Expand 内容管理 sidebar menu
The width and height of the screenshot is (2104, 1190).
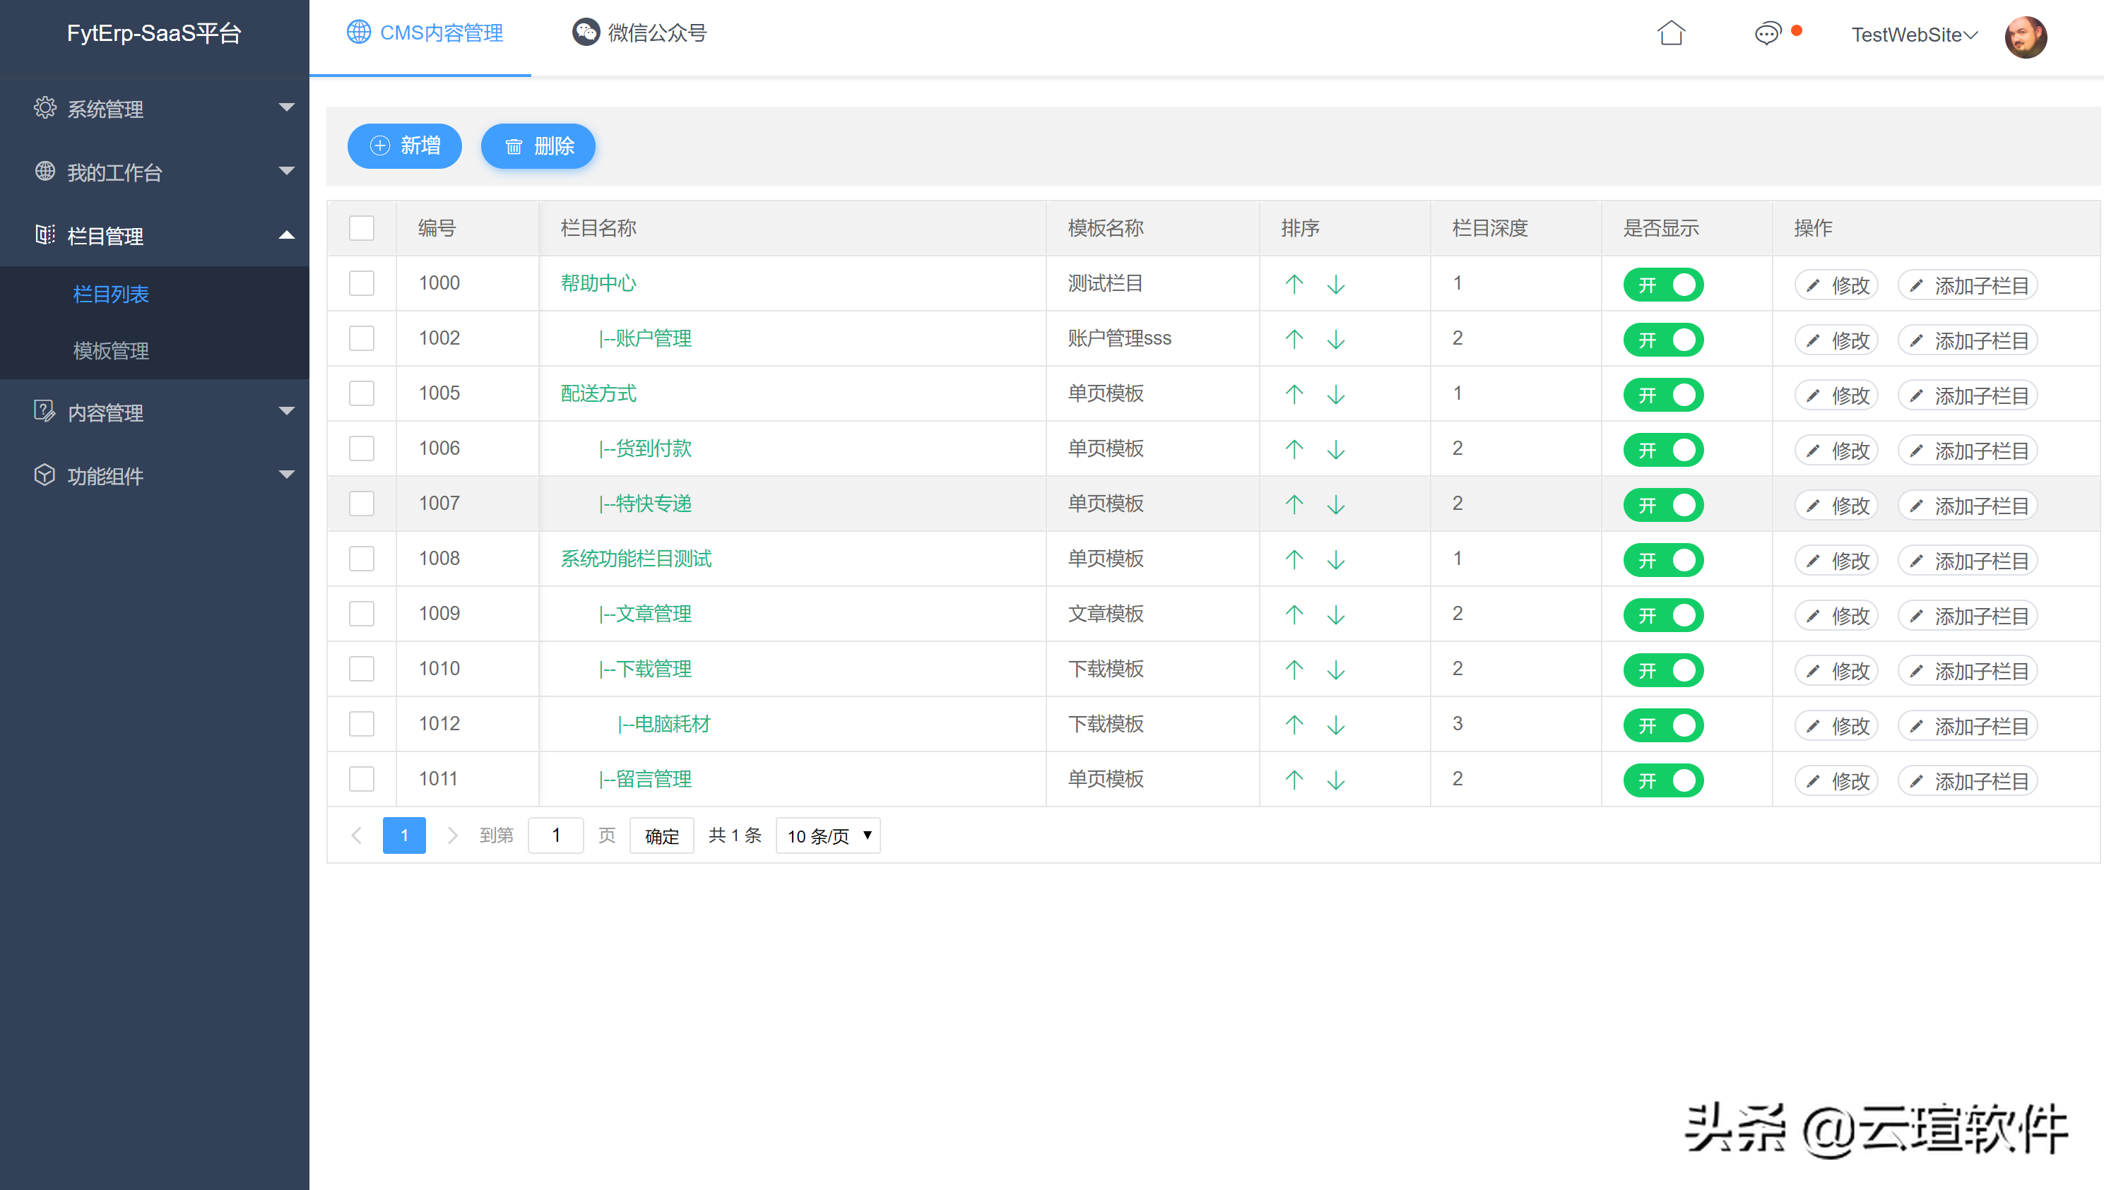pos(155,412)
